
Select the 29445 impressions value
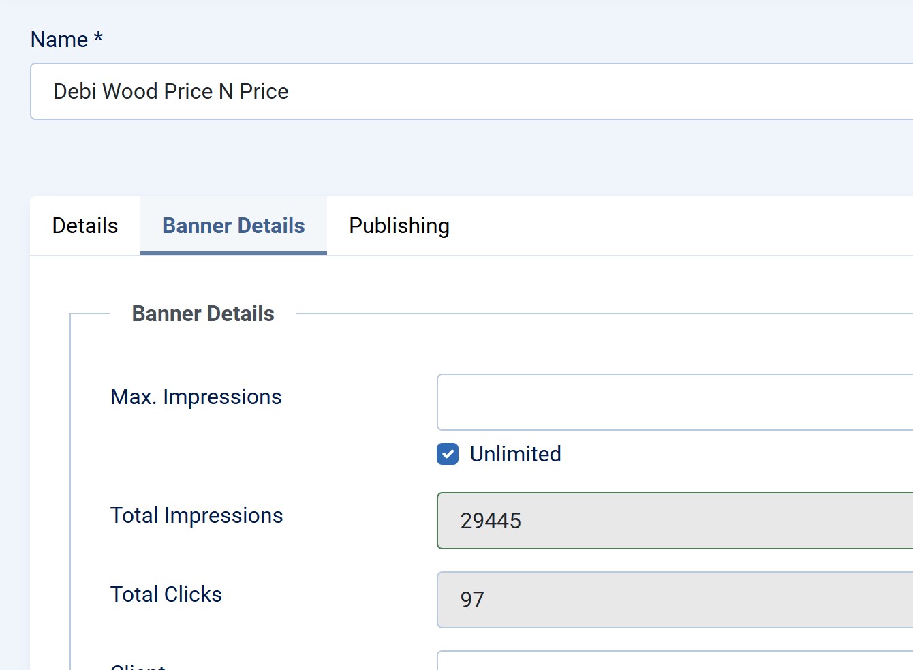pos(491,521)
